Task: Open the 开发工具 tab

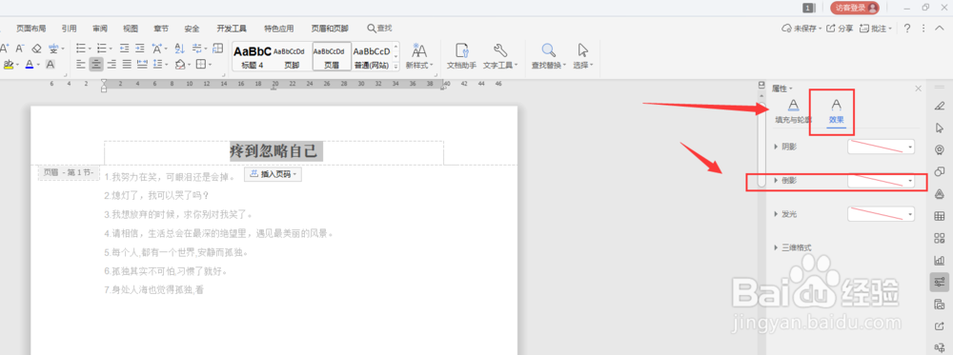Action: [232, 28]
